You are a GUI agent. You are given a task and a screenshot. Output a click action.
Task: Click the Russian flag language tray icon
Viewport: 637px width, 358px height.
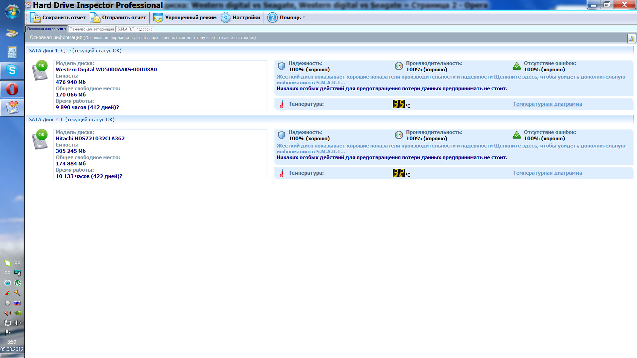coord(18,303)
